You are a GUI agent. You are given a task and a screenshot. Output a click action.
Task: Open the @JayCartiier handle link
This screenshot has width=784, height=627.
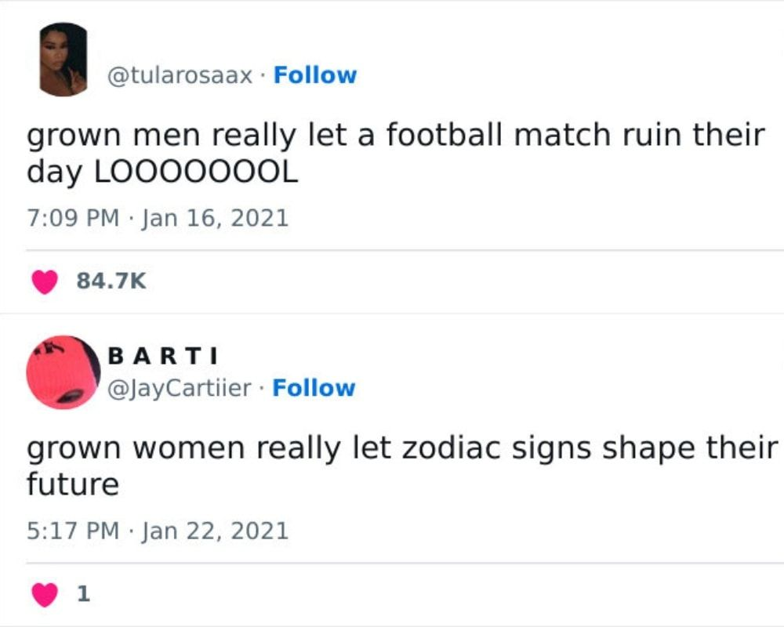coord(180,388)
